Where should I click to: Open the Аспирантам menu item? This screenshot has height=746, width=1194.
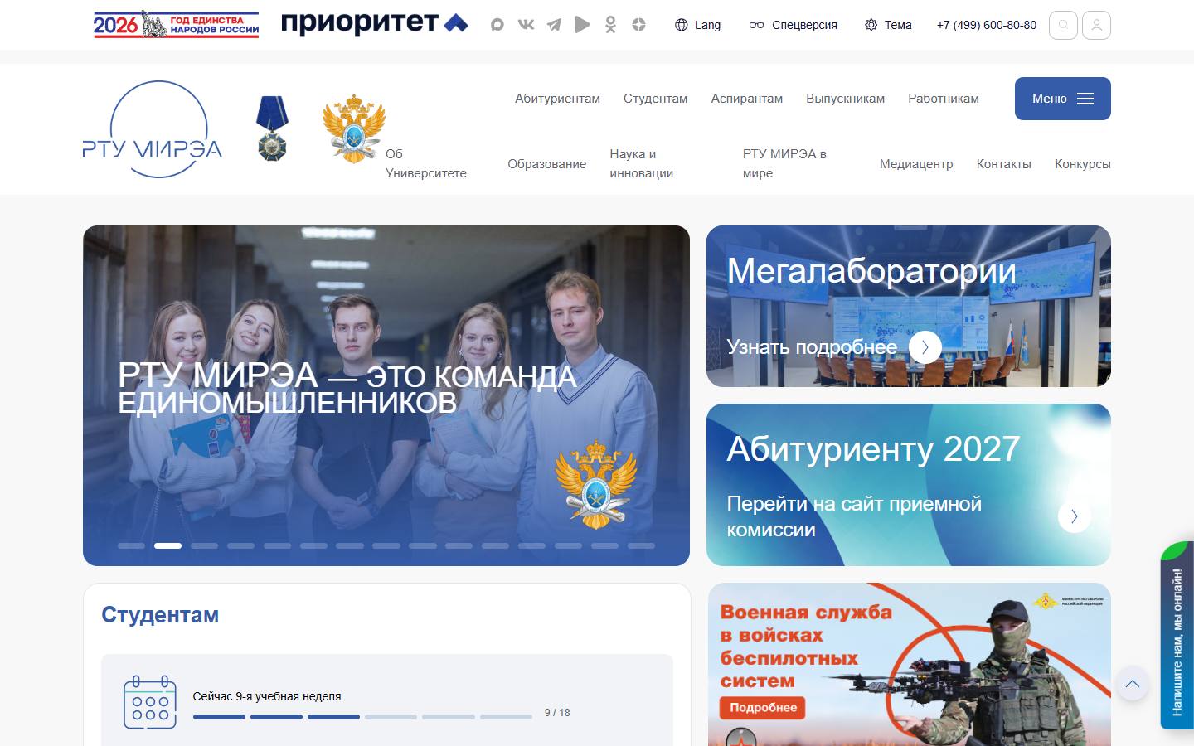[x=746, y=99]
